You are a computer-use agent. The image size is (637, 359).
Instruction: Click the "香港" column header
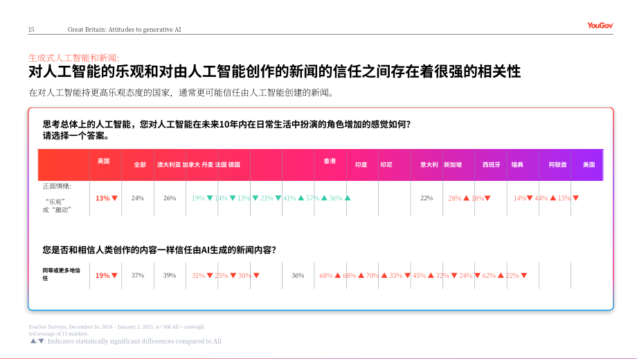[330, 161]
